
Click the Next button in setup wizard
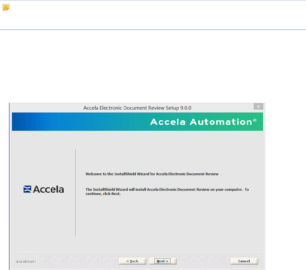(163, 261)
